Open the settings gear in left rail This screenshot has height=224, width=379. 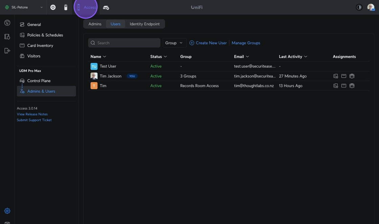(x=7, y=211)
